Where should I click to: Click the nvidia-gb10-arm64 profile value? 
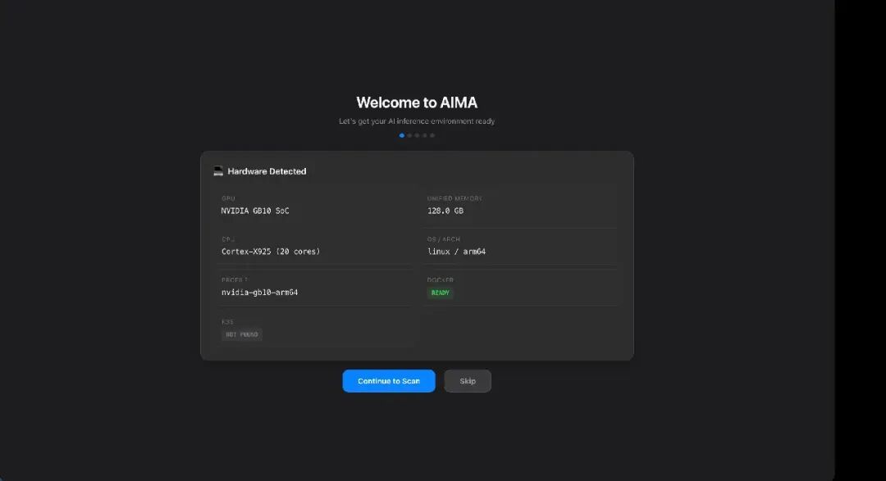[x=259, y=293]
